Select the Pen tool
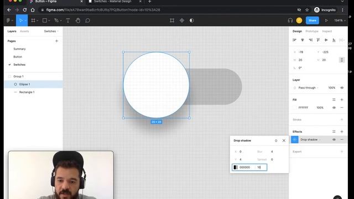 tap(56, 20)
